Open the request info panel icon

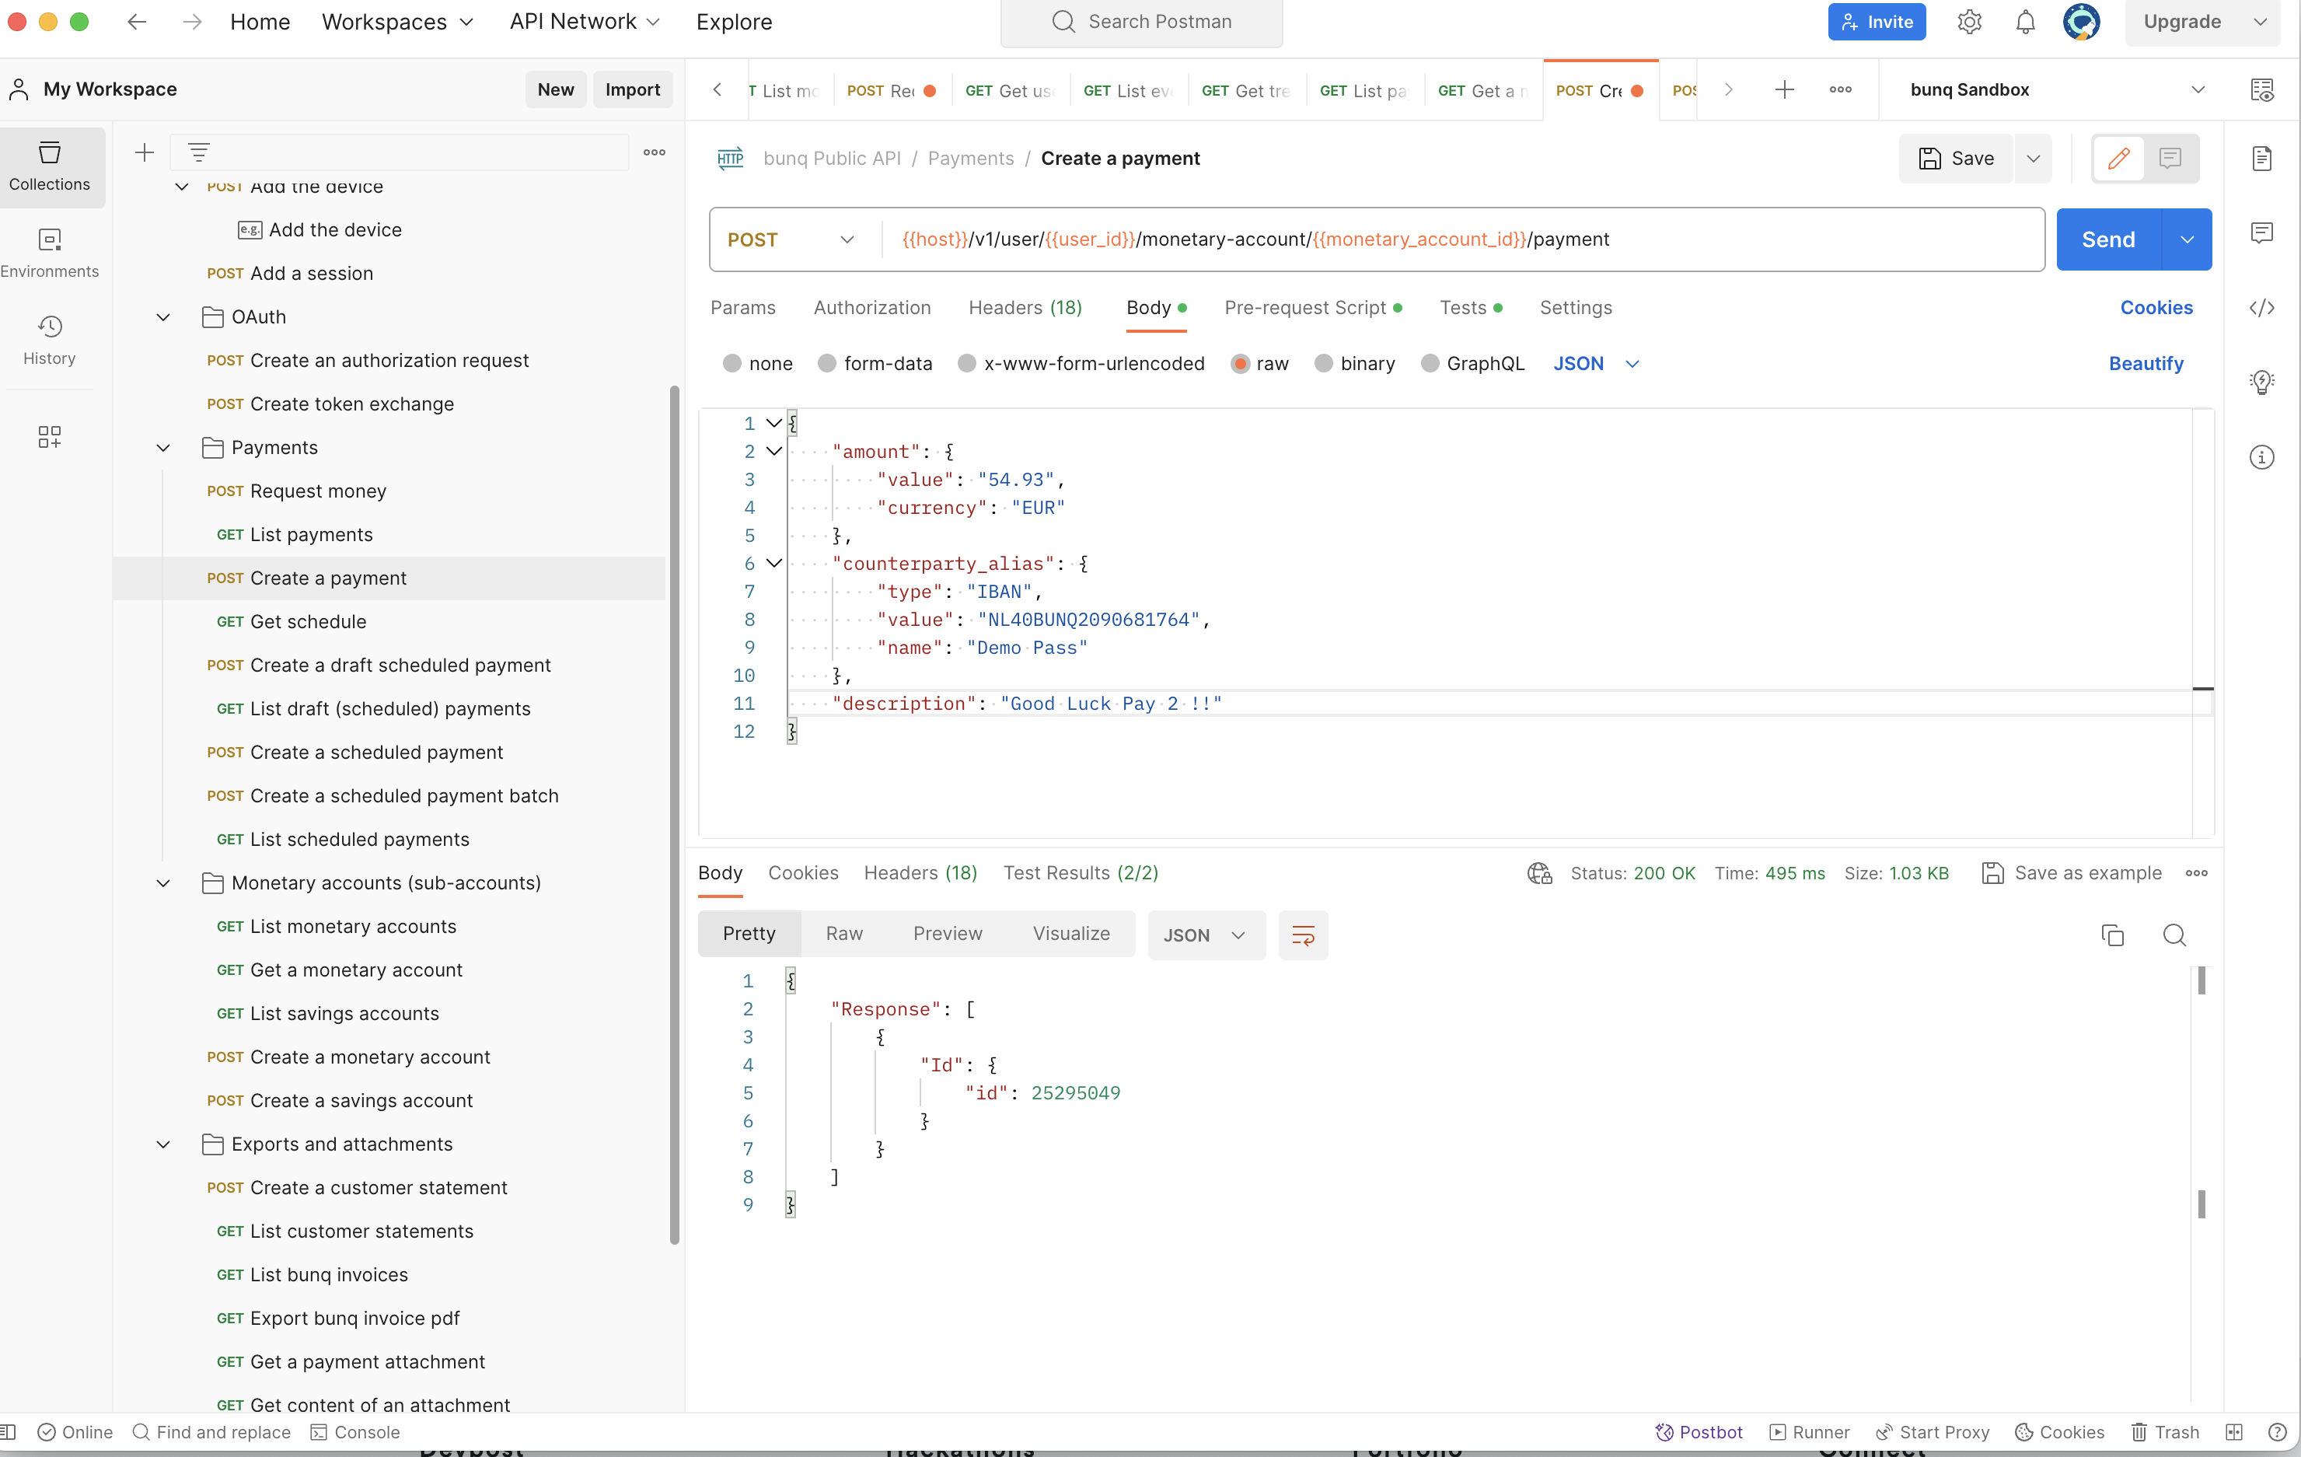(x=2262, y=458)
